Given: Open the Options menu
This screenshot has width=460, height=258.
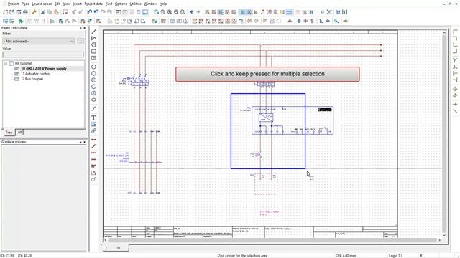Looking at the screenshot, I should [121, 4].
